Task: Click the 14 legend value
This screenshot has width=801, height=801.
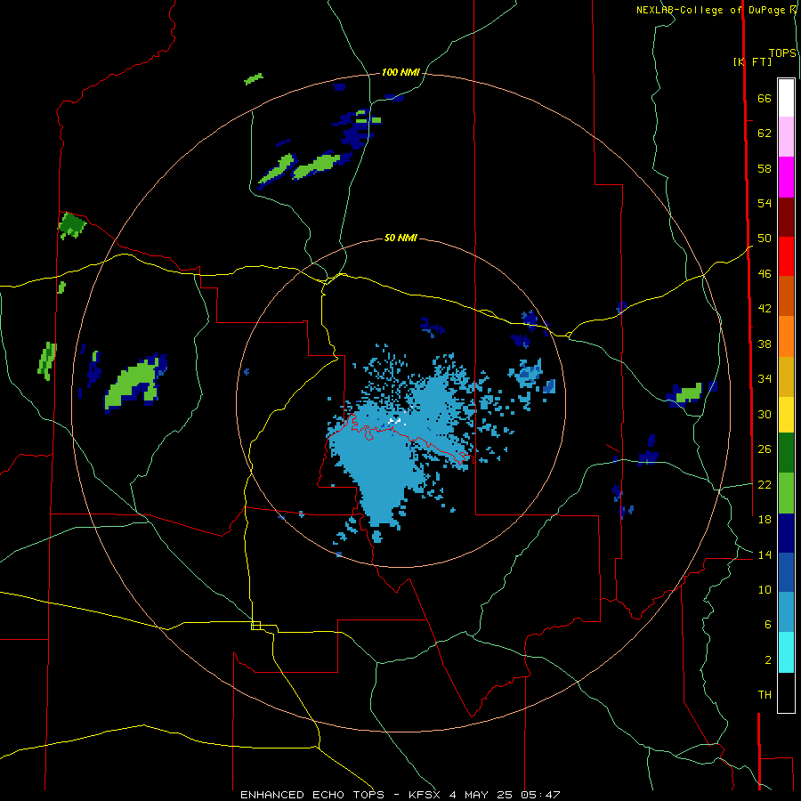Action: point(765,554)
